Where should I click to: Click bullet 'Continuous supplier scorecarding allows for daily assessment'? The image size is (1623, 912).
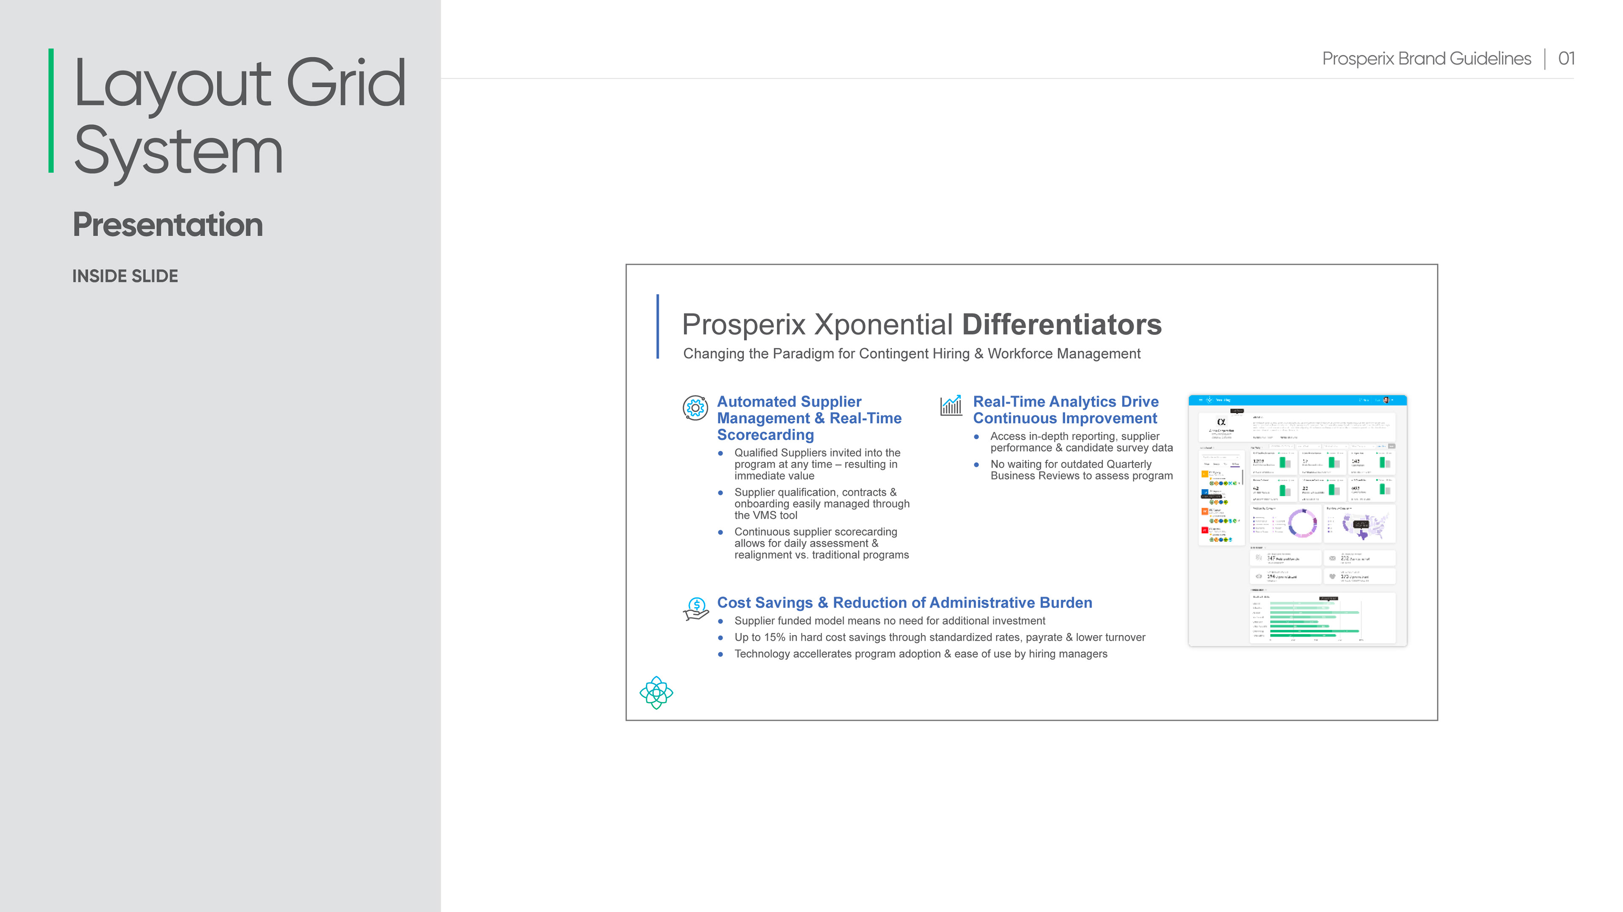click(x=821, y=543)
